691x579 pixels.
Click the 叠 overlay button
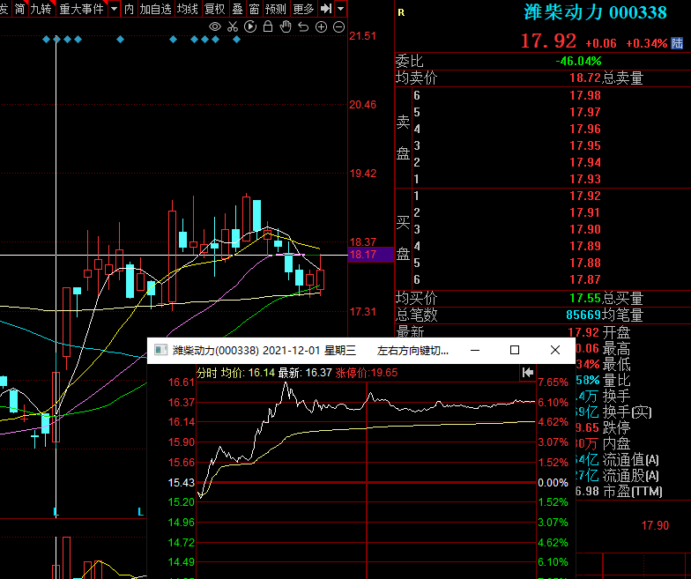coord(238,9)
